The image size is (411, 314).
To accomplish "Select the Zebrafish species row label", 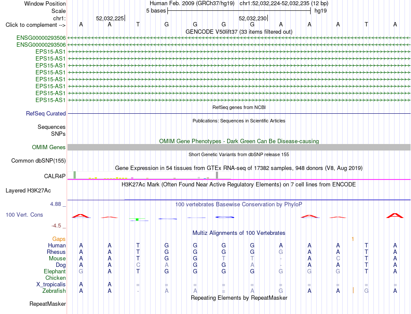I will tap(54, 291).
